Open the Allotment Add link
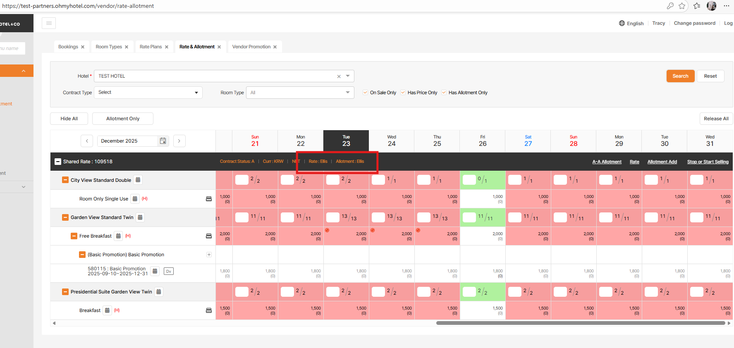 pyautogui.click(x=662, y=162)
